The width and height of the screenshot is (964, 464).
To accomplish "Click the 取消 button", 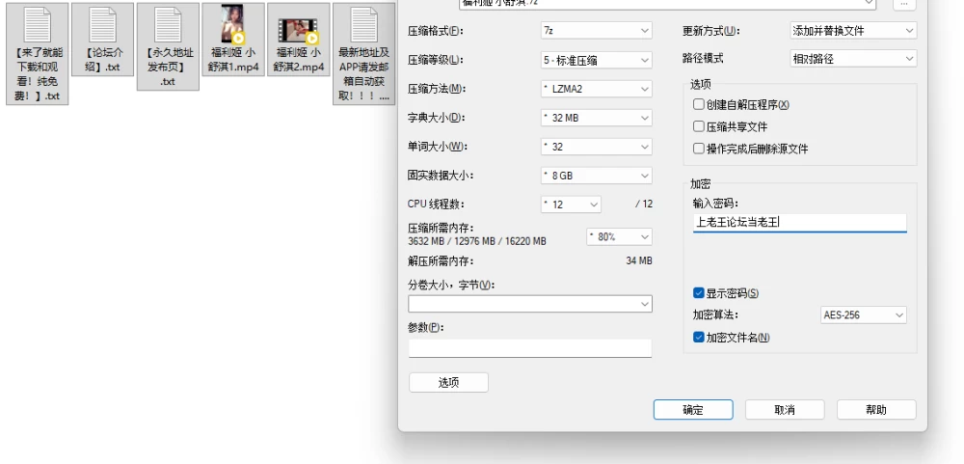I will 785,410.
